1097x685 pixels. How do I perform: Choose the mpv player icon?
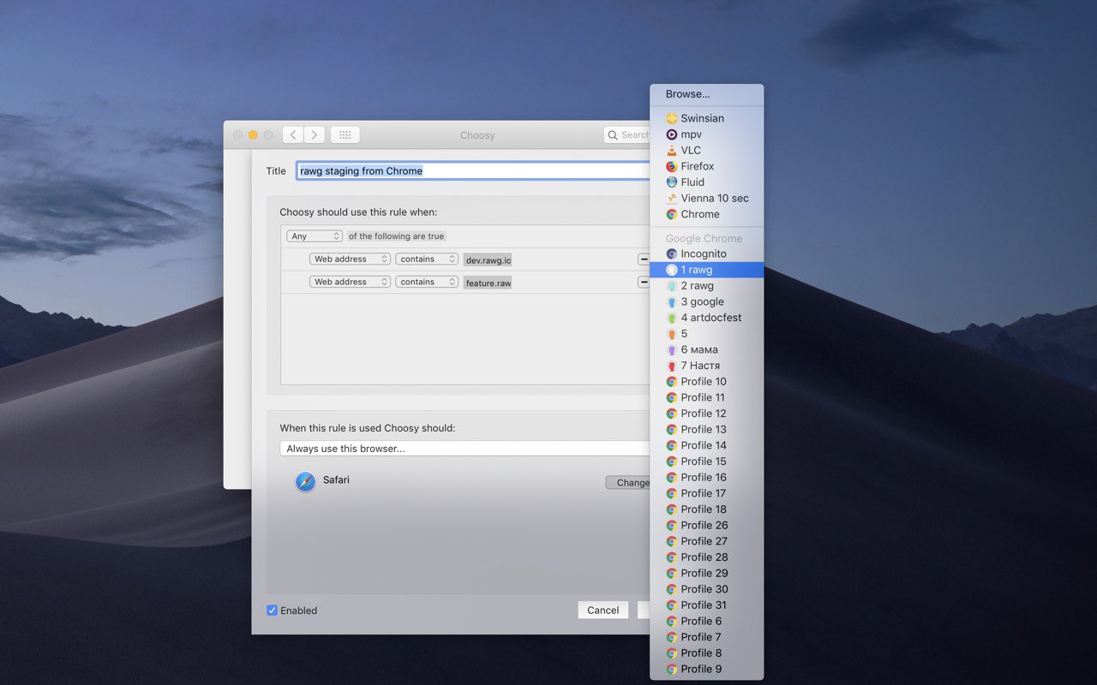tap(672, 134)
